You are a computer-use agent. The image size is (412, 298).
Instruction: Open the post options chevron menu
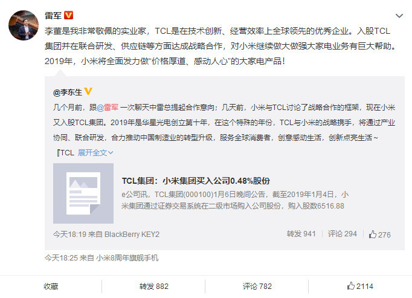point(399,16)
